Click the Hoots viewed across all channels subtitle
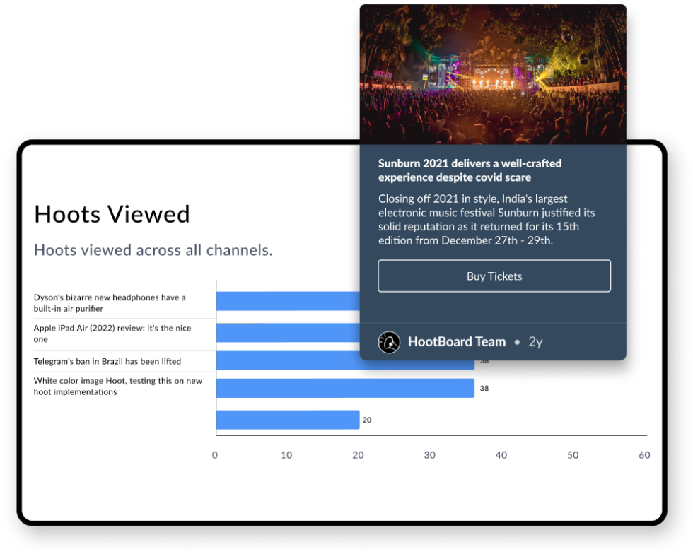This screenshot has width=693, height=554. [x=153, y=250]
